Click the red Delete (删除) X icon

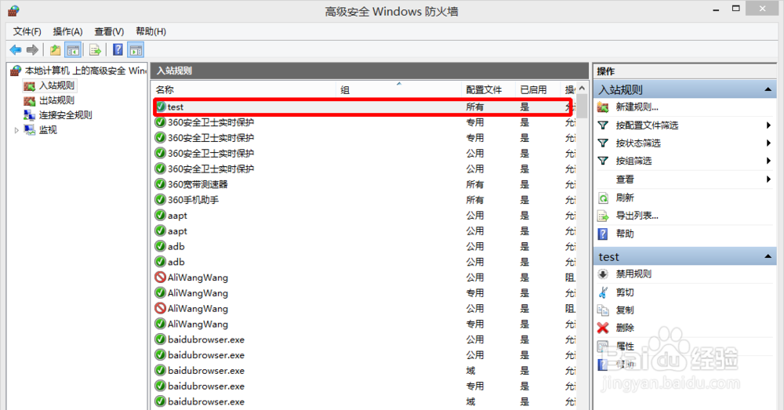click(x=603, y=328)
